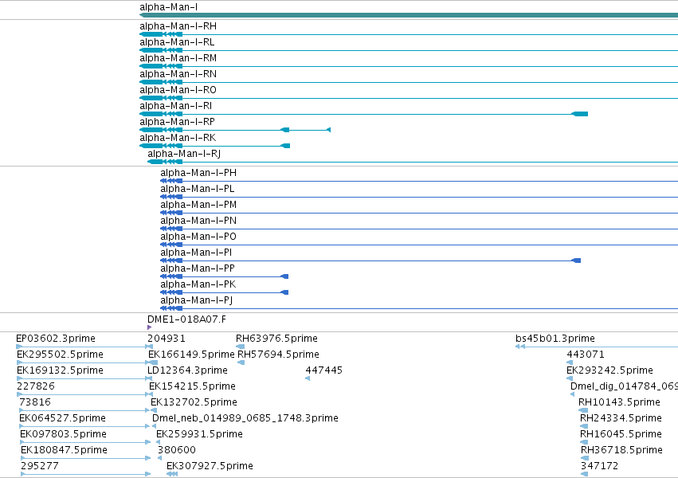Click the alpha-Man-I-RK upstream exon block

[285, 146]
